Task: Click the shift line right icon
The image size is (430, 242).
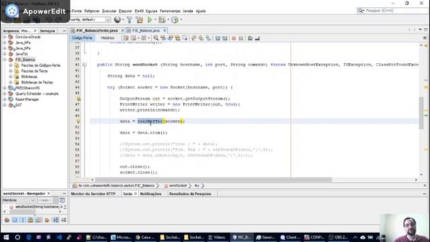Action: point(224,38)
